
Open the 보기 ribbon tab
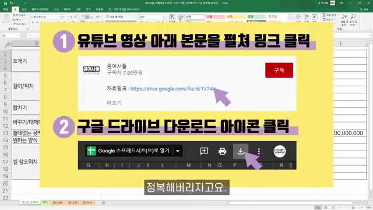[88, 9]
